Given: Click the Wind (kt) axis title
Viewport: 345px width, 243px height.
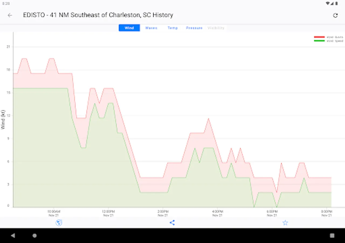Looking at the screenshot, I should point(3,119).
